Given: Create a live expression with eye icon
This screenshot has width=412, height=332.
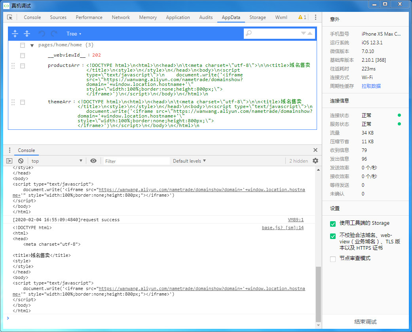Looking at the screenshot, I should tap(93, 161).
